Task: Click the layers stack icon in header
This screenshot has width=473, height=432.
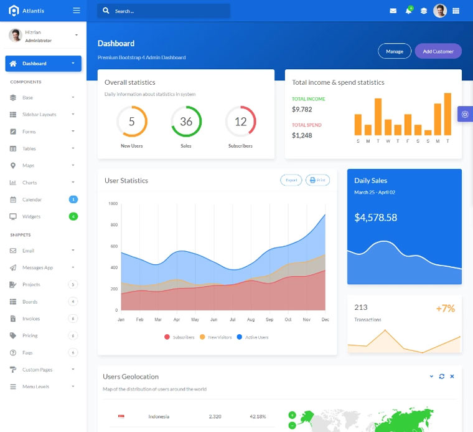Action: [424, 11]
